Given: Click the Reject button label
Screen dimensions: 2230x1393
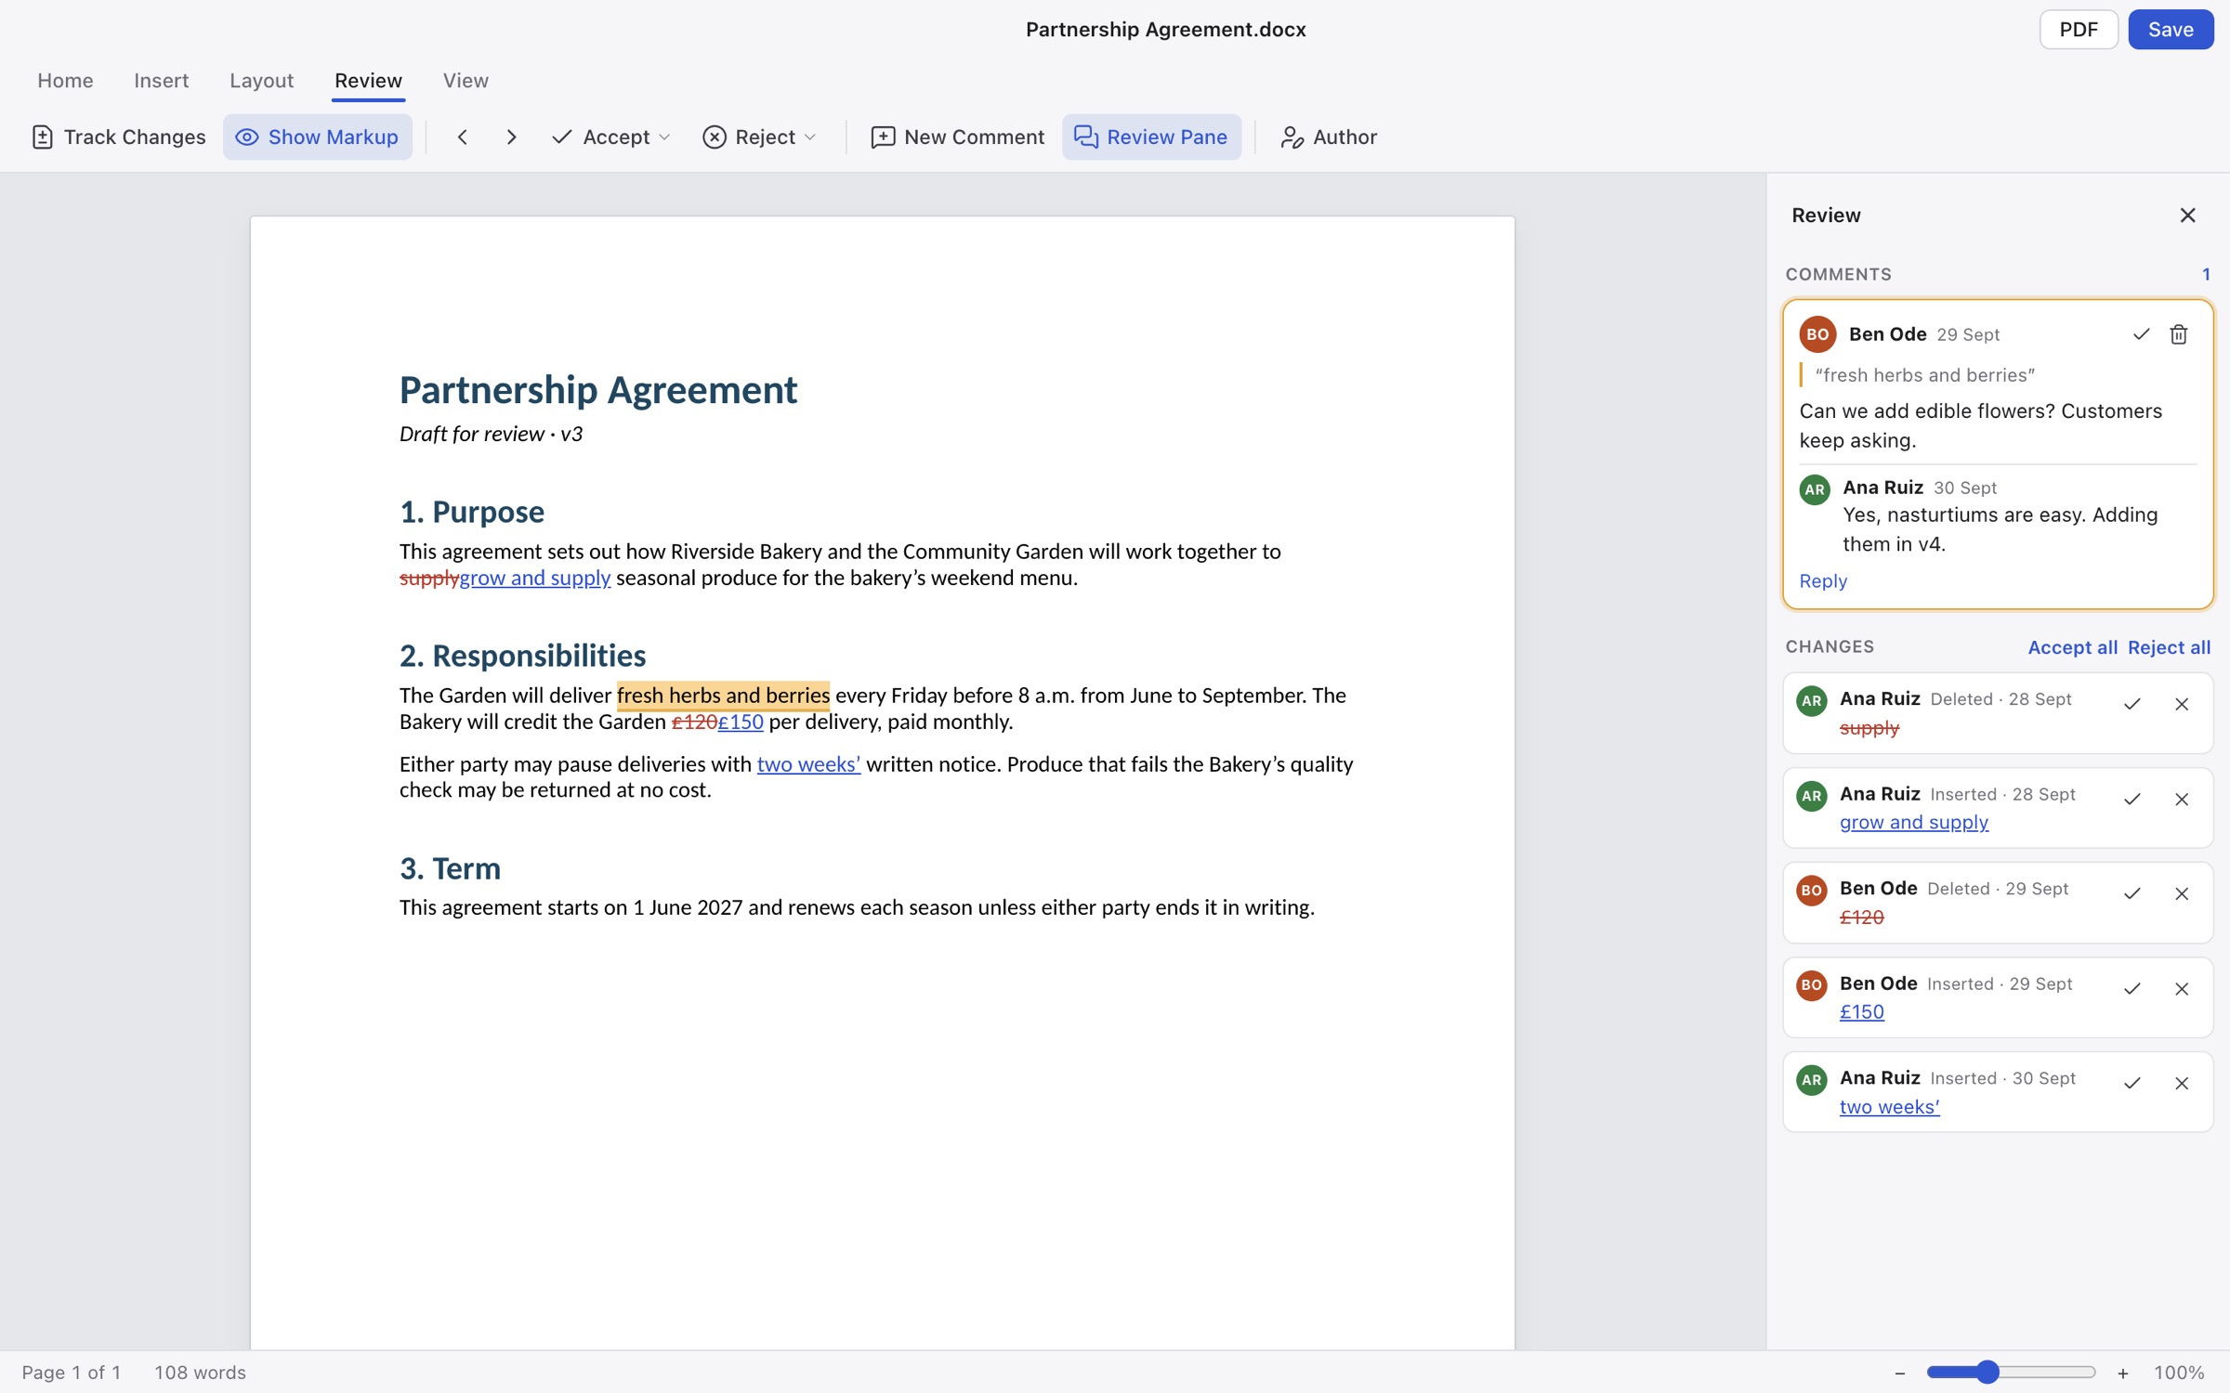Looking at the screenshot, I should click(765, 137).
